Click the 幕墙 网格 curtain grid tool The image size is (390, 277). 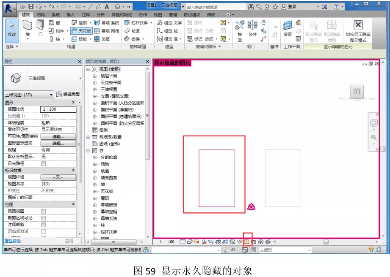point(107,31)
